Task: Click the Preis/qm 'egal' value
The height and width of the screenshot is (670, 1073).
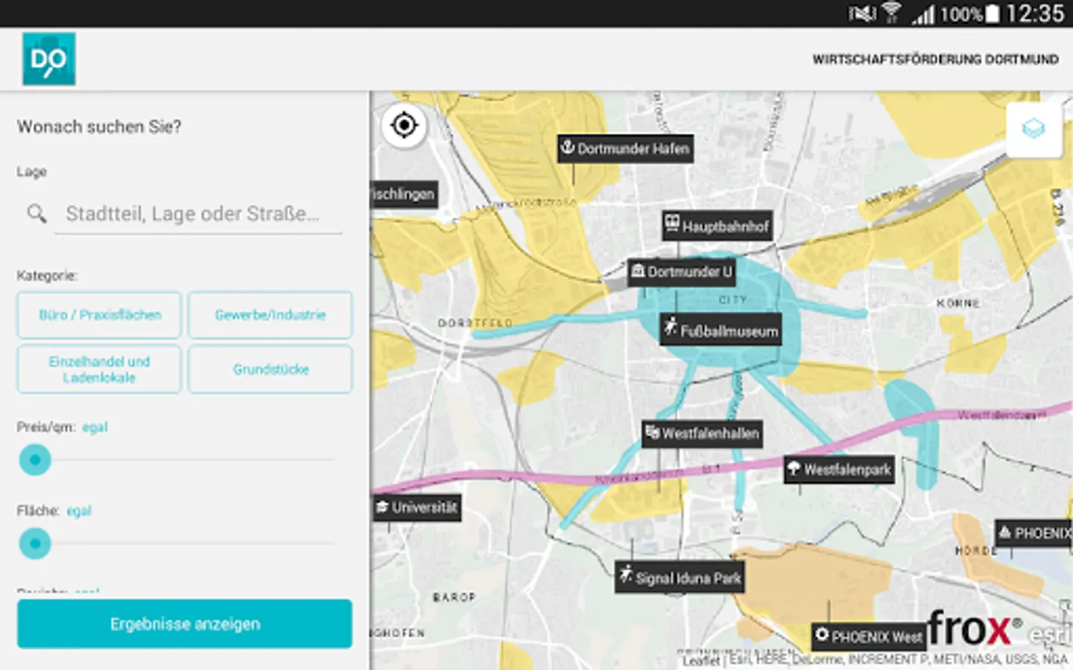Action: click(x=95, y=427)
